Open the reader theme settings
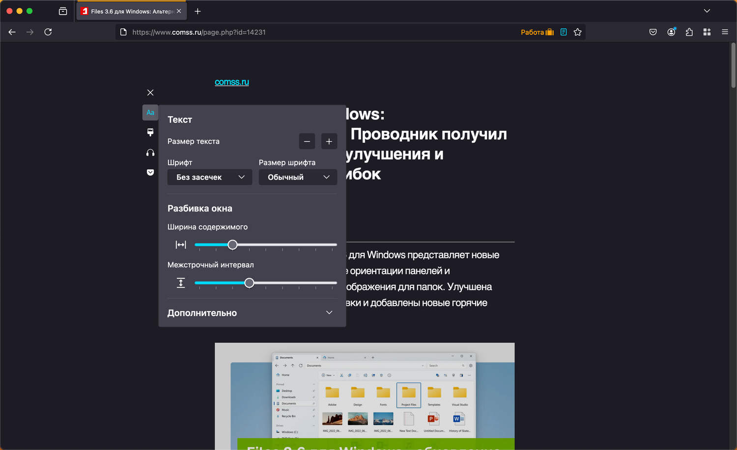This screenshot has width=737, height=450. (150, 132)
